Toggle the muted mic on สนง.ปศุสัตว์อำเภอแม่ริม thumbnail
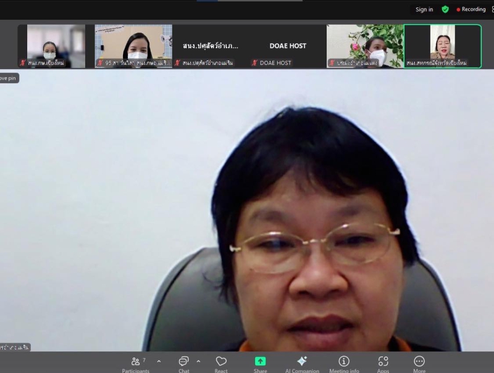 click(178, 62)
